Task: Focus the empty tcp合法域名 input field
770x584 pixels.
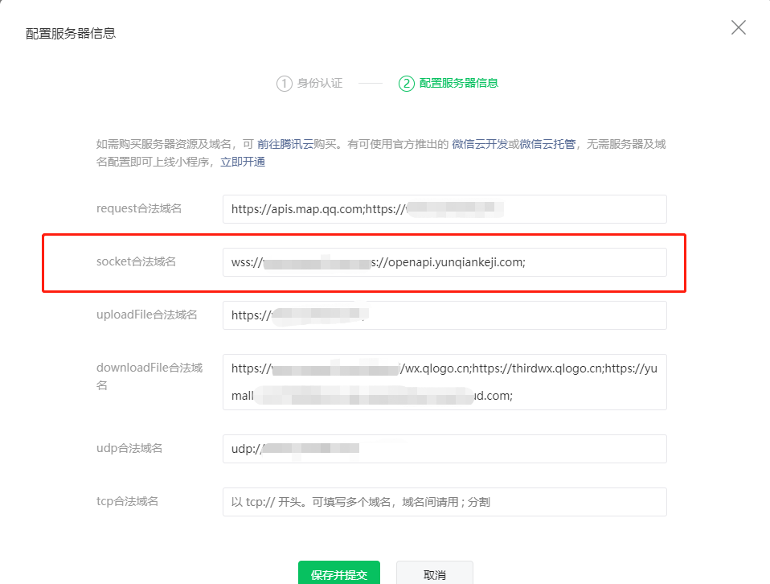Action: pos(444,502)
